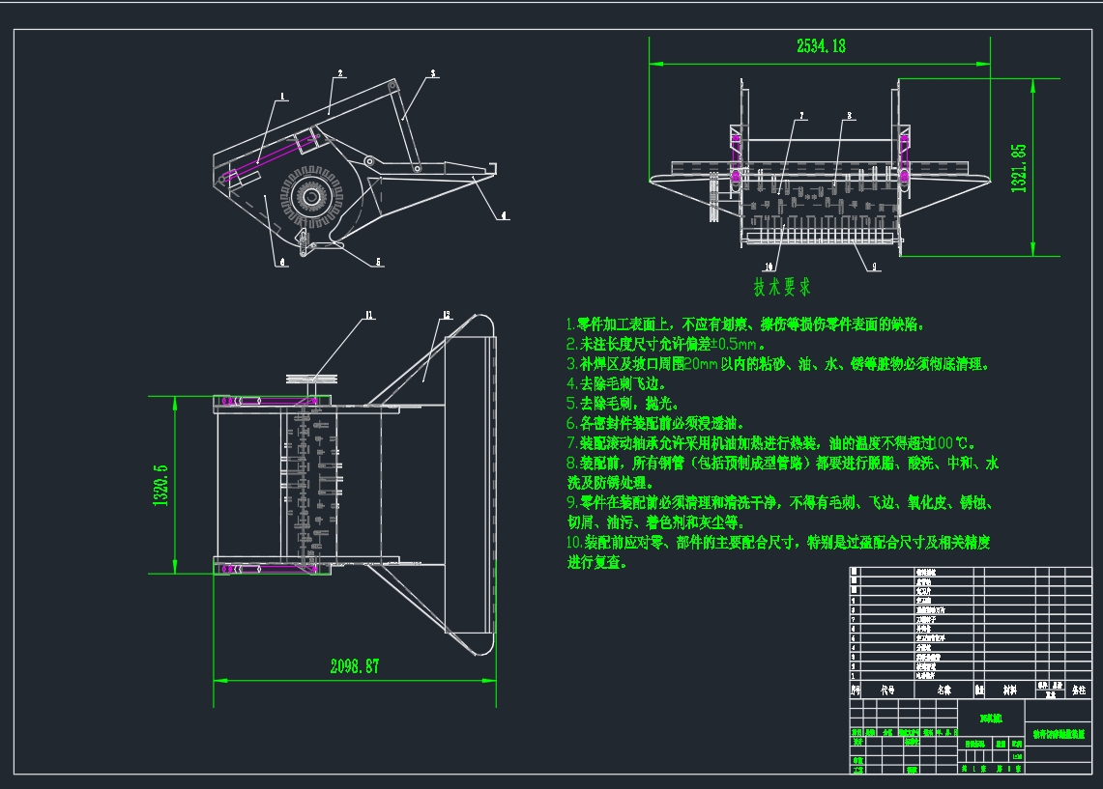
Task: Click part balloon label 10 in front view
Action: pyautogui.click(x=769, y=267)
